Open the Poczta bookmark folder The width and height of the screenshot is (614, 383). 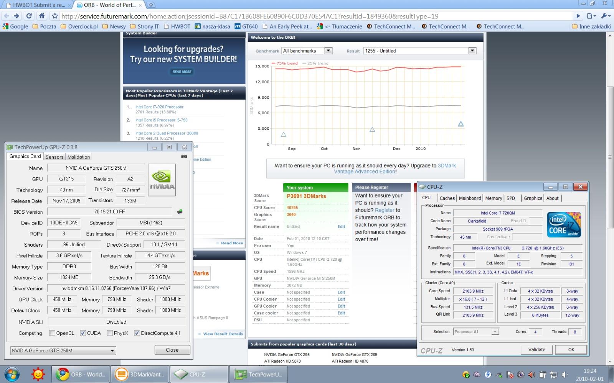pos(44,26)
